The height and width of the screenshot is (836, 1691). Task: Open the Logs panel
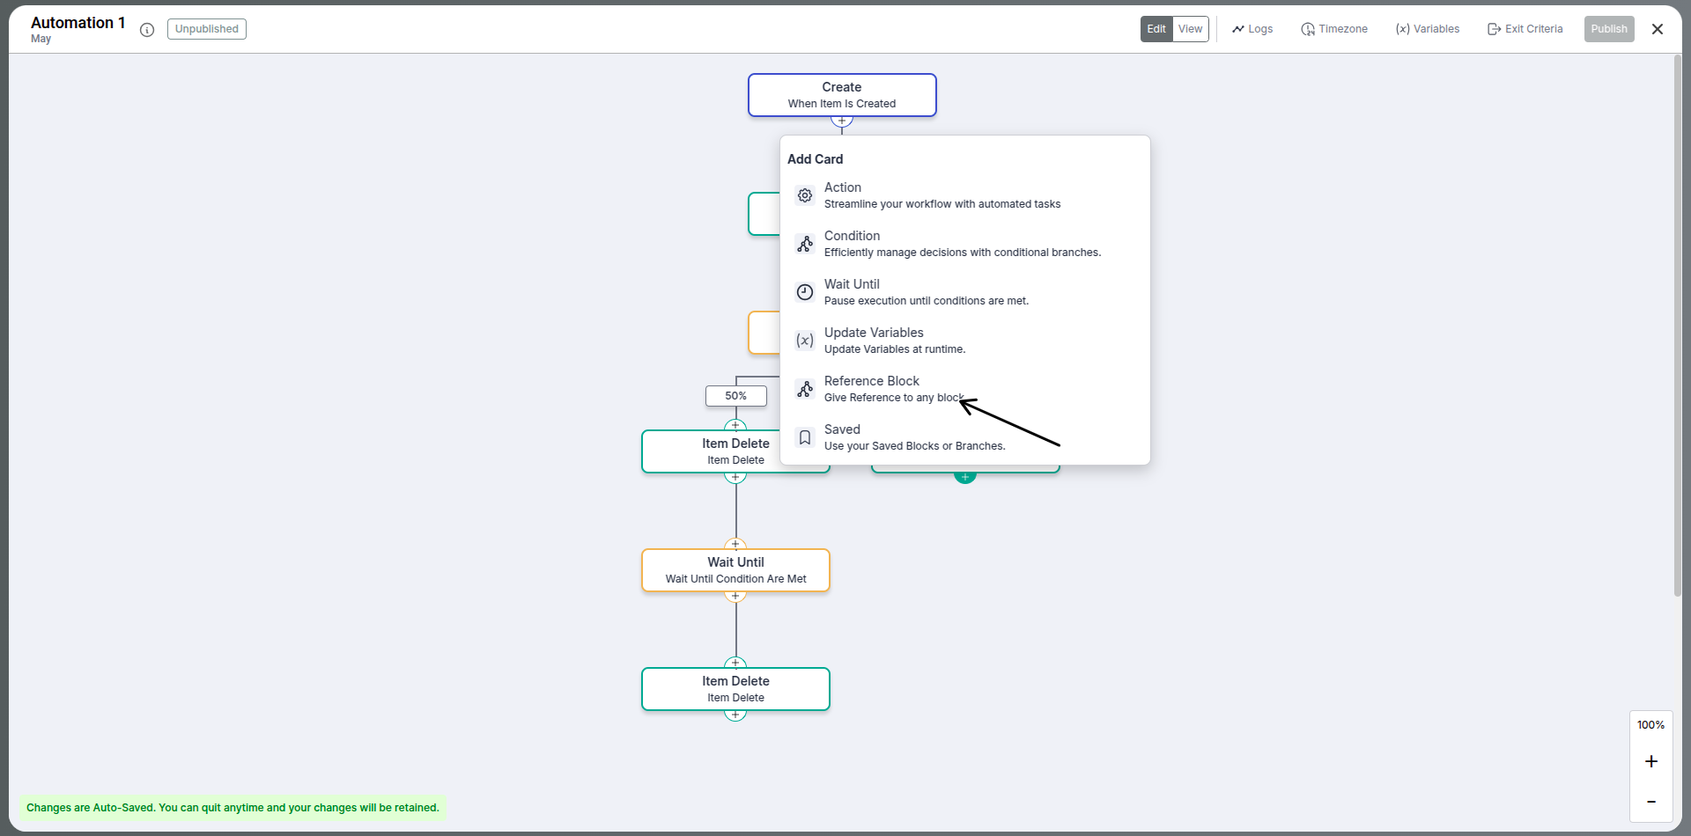(1252, 29)
